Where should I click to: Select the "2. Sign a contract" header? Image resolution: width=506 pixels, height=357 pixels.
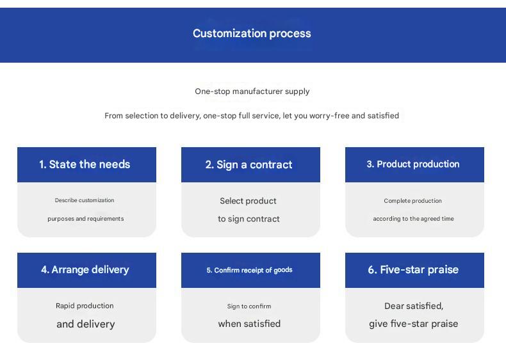click(249, 164)
